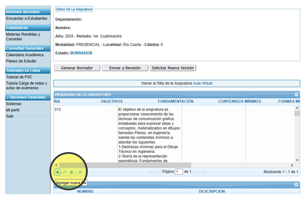This screenshot has height=199, width=307.
Task: Collapse the Programa de la Asignatura panel
Action: coord(296,95)
